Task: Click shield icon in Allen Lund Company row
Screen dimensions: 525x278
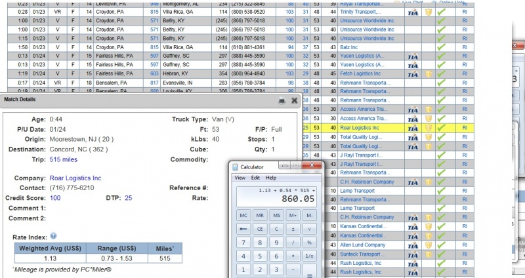Action: [429, 245]
